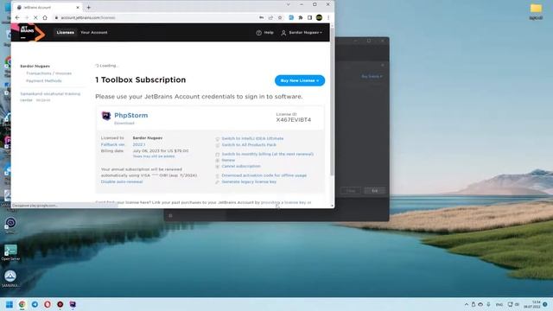Click the bookmark star icon in address bar

pos(280,17)
